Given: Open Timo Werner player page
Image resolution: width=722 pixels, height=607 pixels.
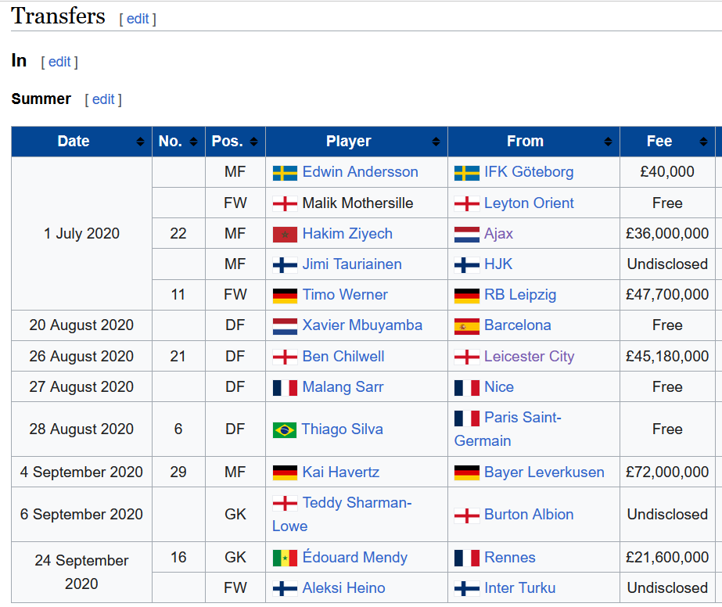Looking at the screenshot, I should point(345,295).
